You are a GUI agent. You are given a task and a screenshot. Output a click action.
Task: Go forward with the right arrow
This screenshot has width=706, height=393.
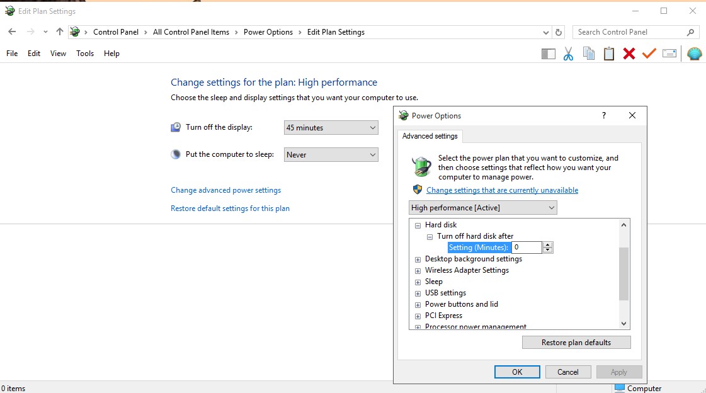(x=30, y=31)
